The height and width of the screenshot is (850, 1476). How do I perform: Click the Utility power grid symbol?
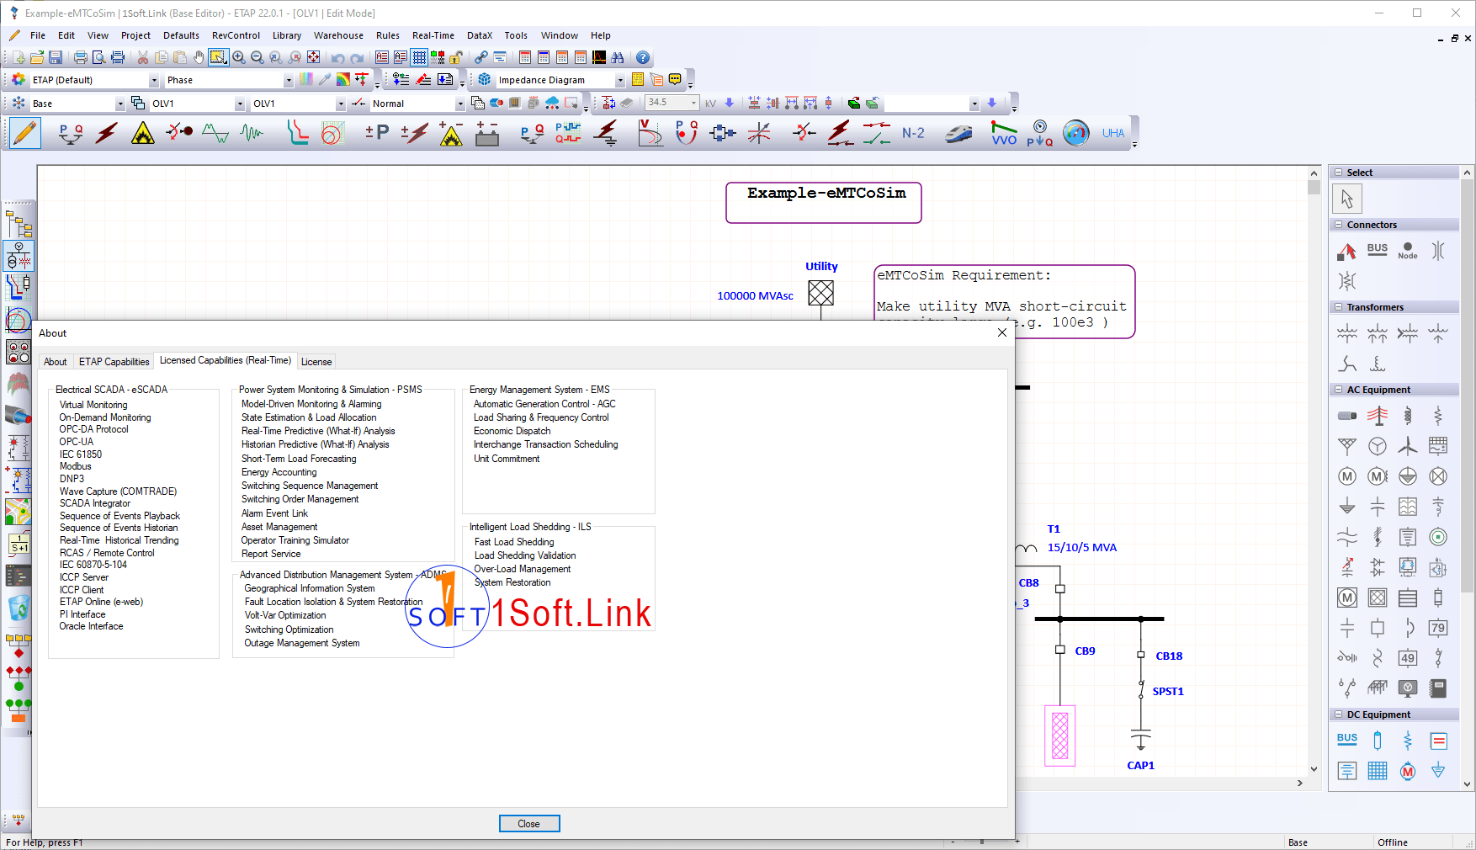click(821, 293)
